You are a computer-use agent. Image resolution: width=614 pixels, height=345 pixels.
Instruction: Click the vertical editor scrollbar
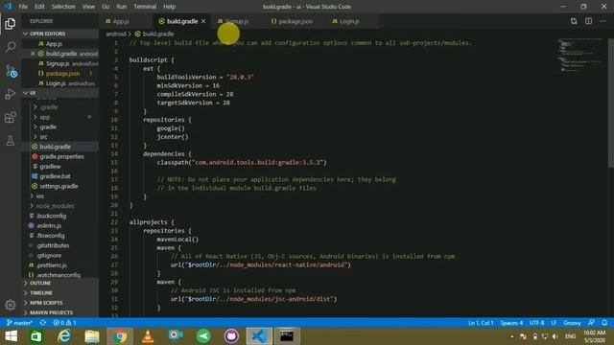pos(611,103)
